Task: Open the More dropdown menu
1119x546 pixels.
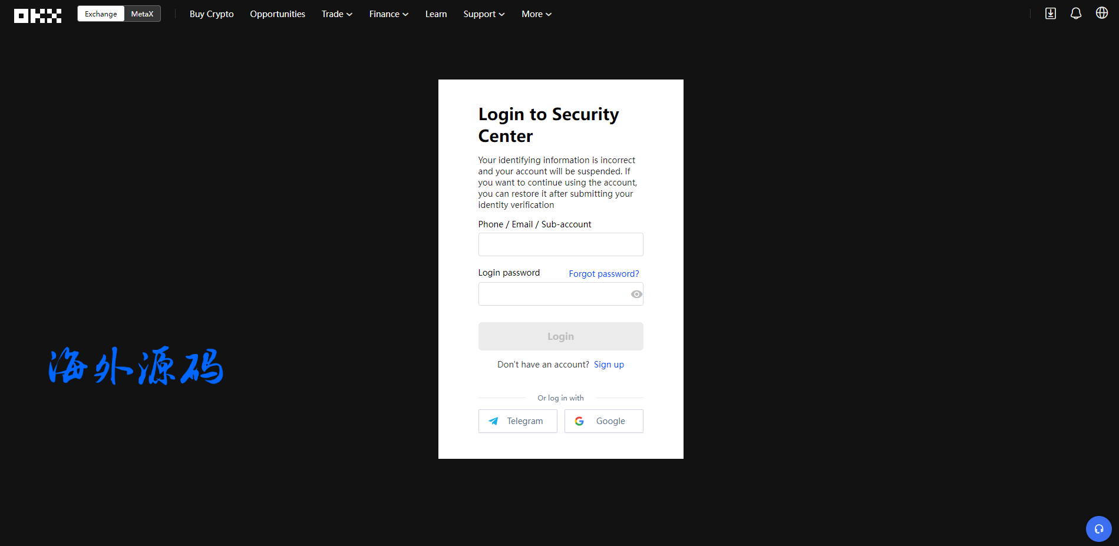Action: tap(536, 14)
